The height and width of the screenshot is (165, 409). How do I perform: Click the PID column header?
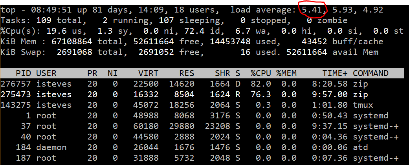(x=24, y=73)
